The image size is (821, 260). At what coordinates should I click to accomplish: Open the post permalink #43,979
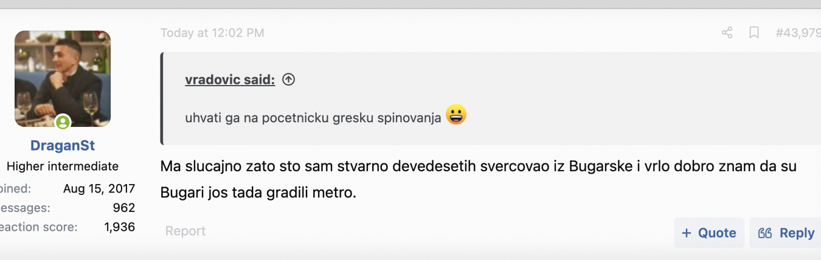coord(798,33)
